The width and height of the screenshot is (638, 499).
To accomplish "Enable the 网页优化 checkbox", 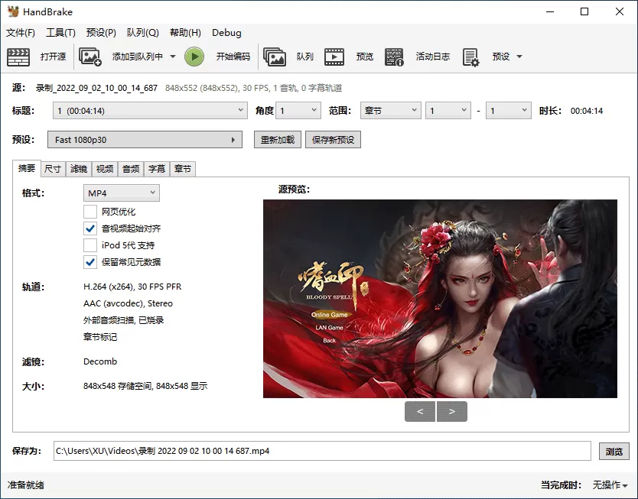I will pyautogui.click(x=89, y=212).
